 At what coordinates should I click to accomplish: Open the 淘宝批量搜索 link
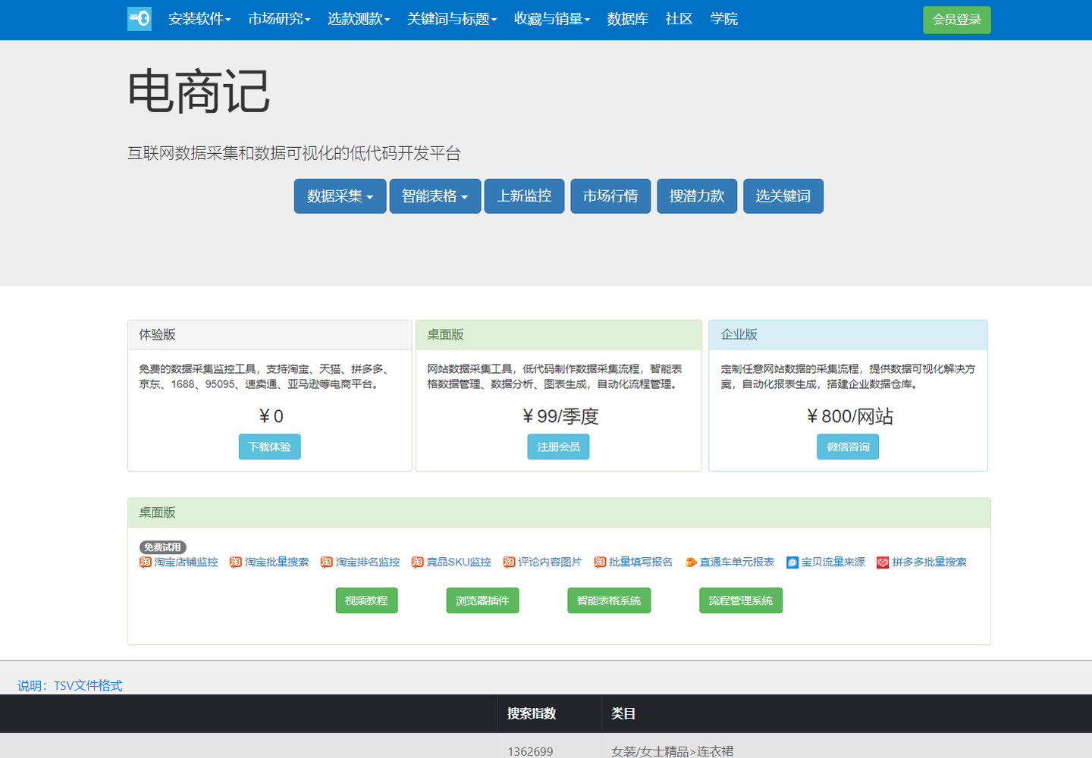(x=277, y=562)
